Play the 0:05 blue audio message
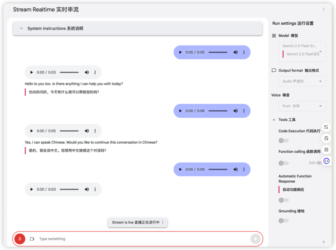This screenshot has height=250, width=336. pyautogui.click(x=180, y=52)
